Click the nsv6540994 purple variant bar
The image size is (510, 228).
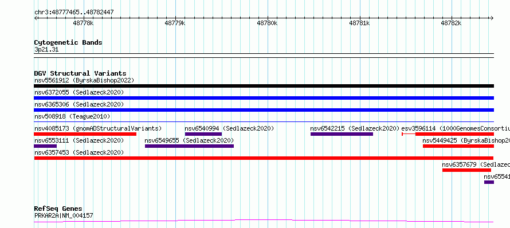203,134
